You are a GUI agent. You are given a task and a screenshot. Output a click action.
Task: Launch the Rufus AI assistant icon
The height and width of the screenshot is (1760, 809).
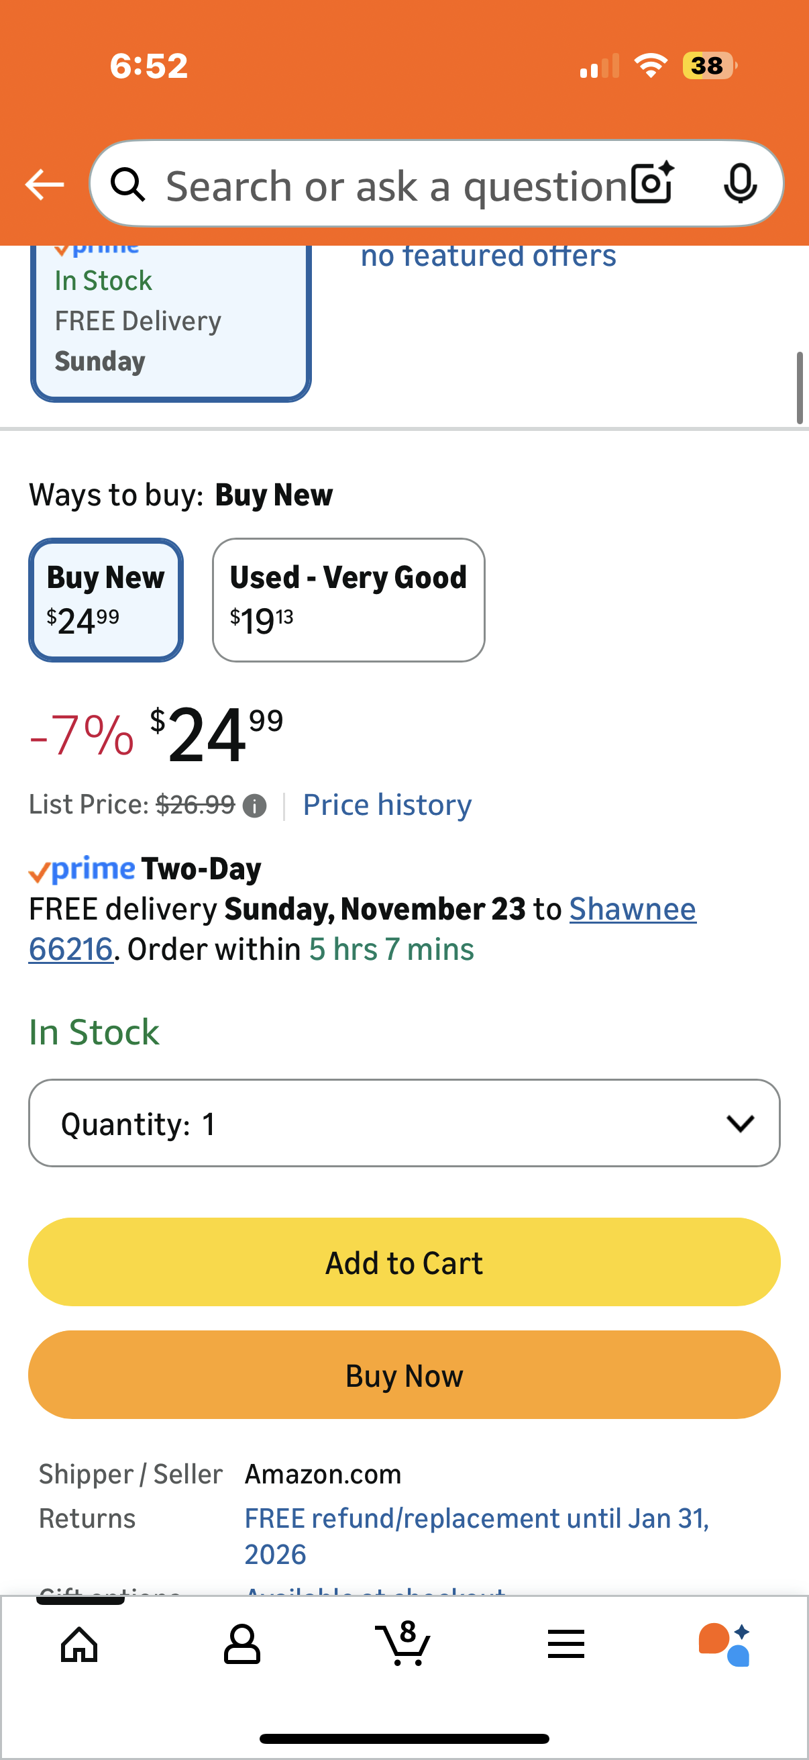(725, 1644)
